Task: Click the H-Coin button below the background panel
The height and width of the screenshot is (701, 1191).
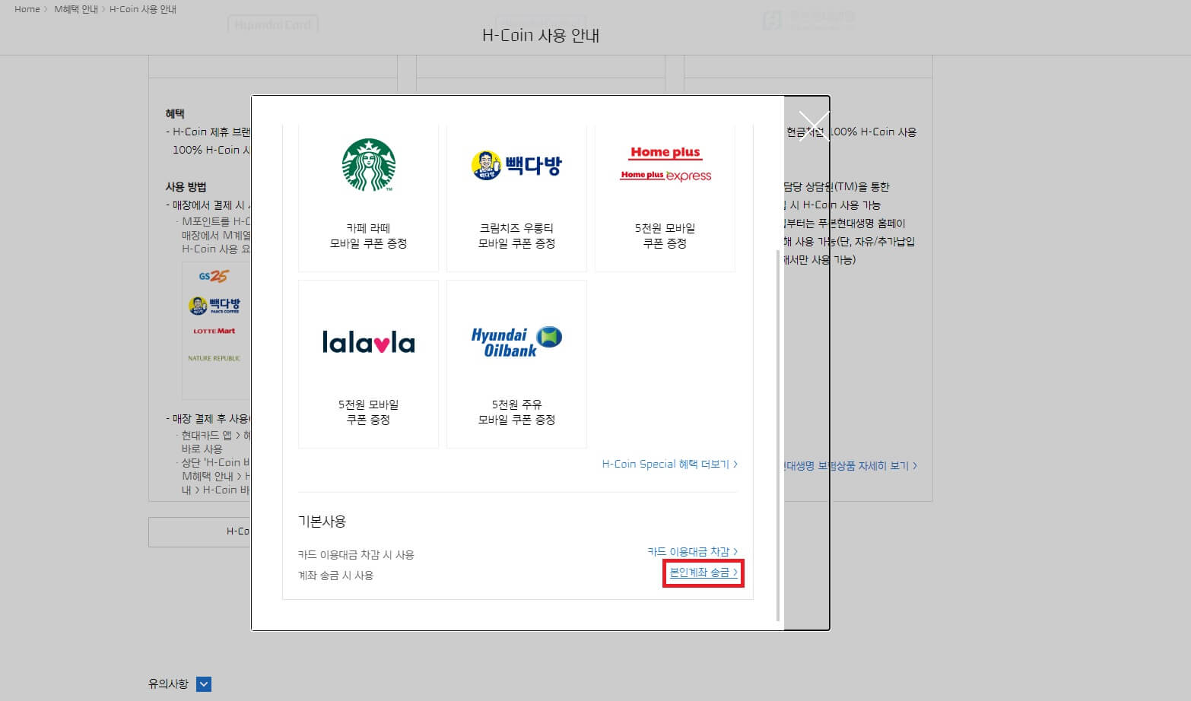Action: click(x=200, y=532)
